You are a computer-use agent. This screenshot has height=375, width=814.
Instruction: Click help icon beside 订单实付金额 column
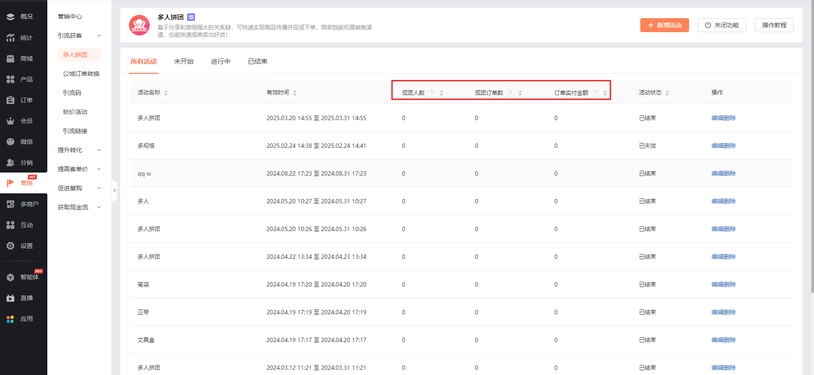(x=595, y=93)
